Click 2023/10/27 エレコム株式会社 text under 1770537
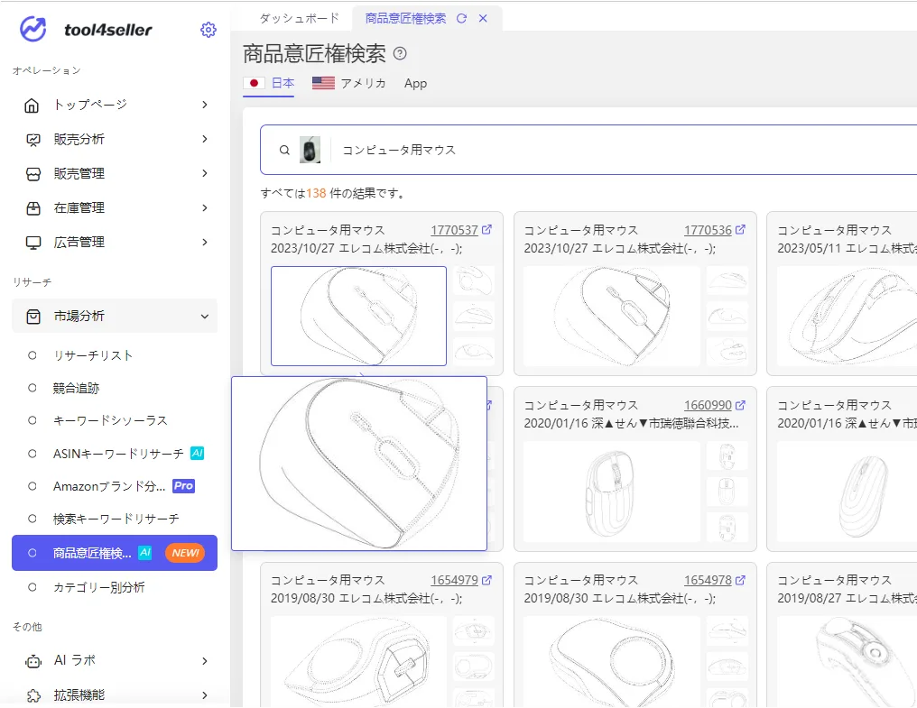Image resolution: width=917 pixels, height=708 pixels. [366, 248]
